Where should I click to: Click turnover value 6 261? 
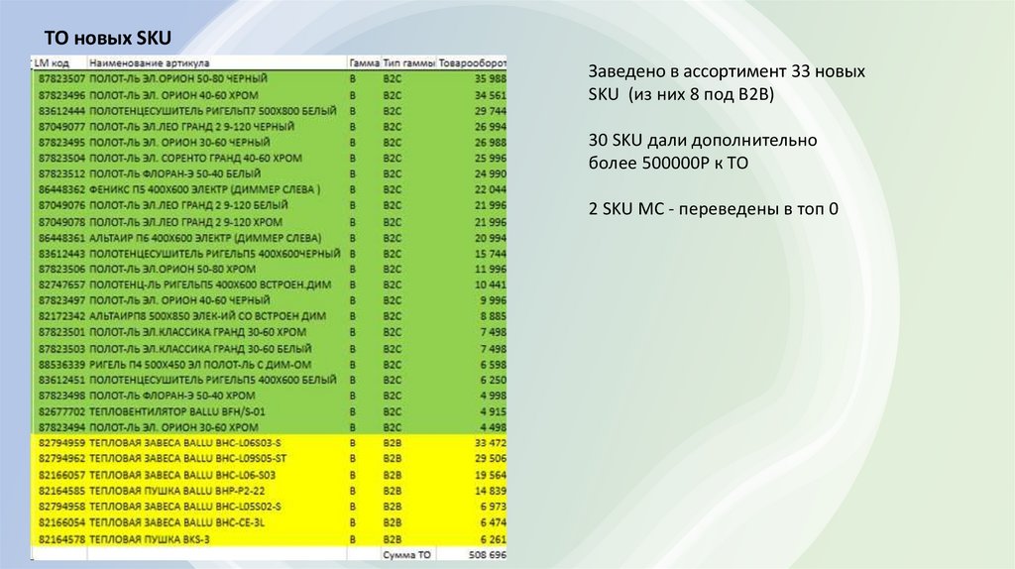[493, 539]
